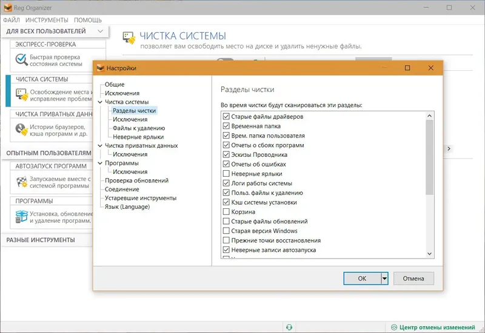
Task: Select Исключения under Чистка системы
Action: point(130,119)
